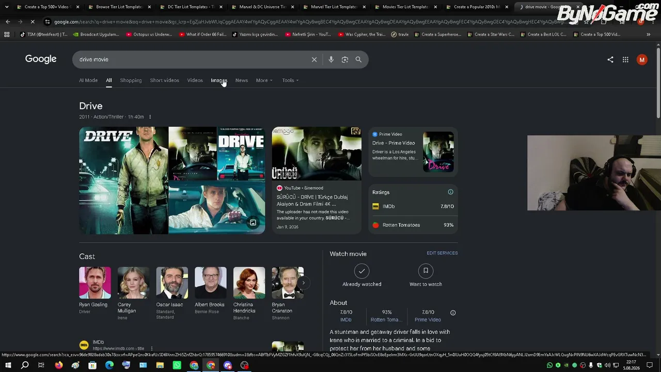Screen dimensions: 661x372
Task: Focus the Chrome address bar
Action: click(310, 22)
